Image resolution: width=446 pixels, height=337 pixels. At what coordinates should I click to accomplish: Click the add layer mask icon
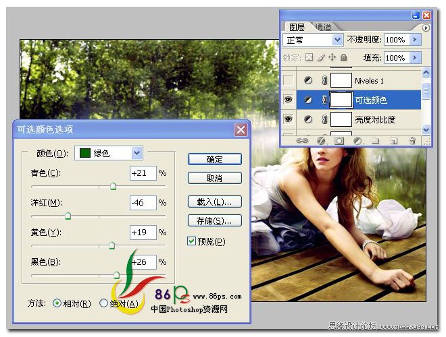pyautogui.click(x=339, y=141)
